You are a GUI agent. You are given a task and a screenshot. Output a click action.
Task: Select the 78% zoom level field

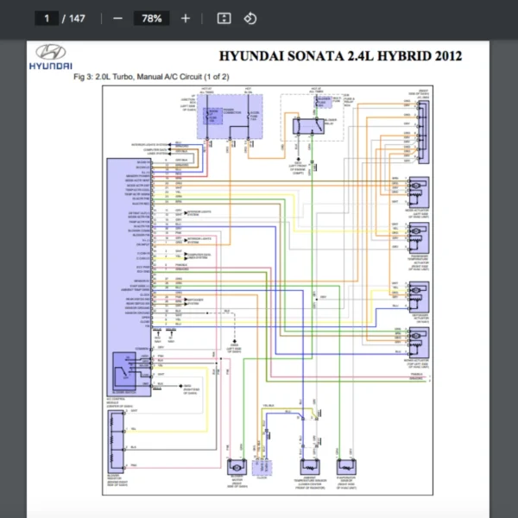(151, 18)
